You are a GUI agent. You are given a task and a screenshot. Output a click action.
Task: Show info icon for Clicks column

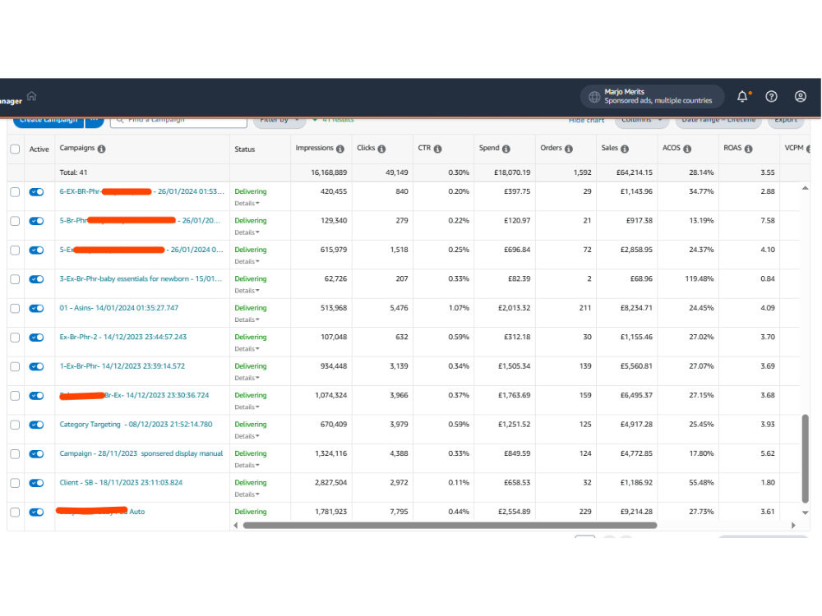point(381,149)
